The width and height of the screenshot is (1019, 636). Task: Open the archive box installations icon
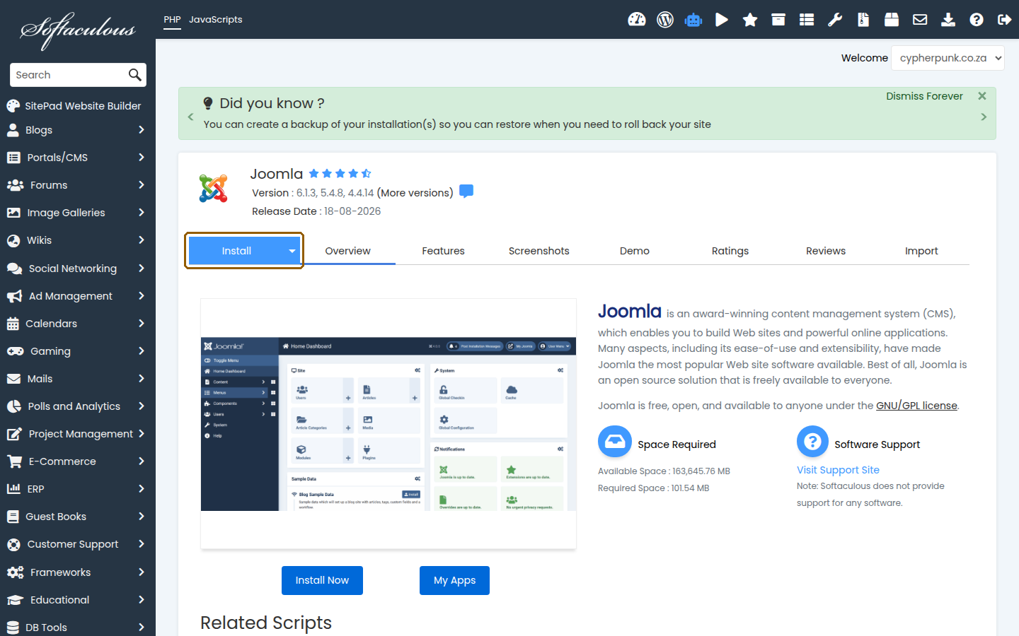(778, 20)
